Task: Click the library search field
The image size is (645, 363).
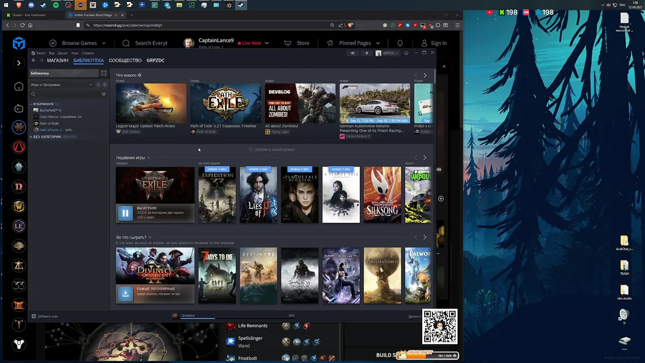Action: click(66, 94)
